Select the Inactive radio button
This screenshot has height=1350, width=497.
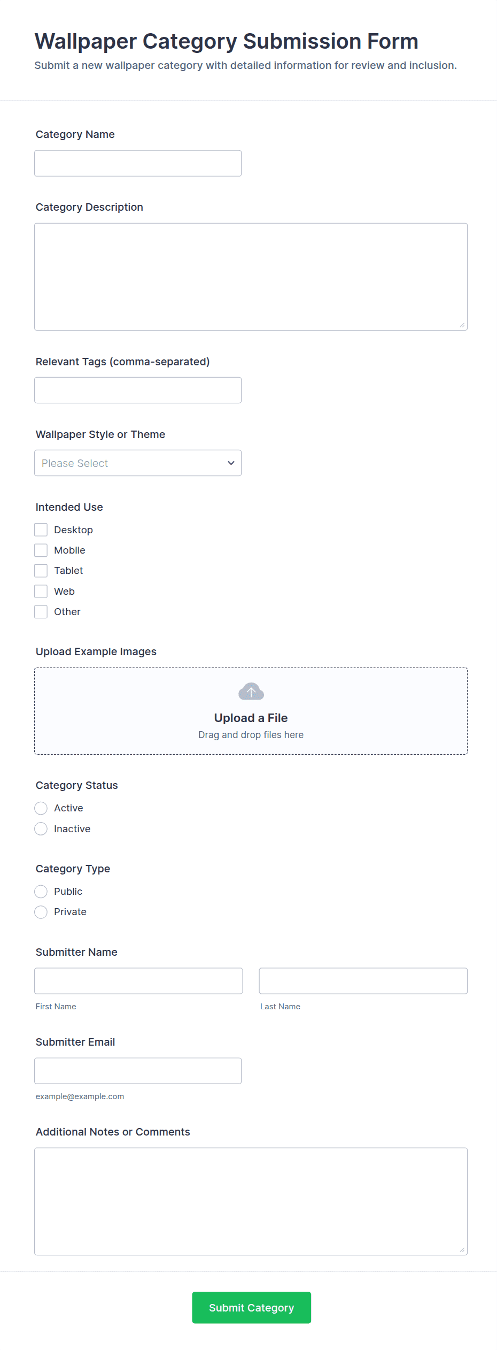41,829
